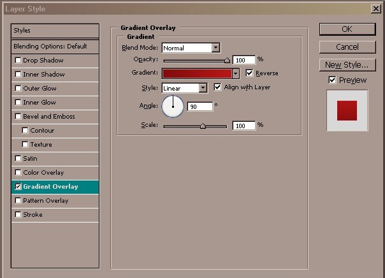Open the Styles list header

55,31
